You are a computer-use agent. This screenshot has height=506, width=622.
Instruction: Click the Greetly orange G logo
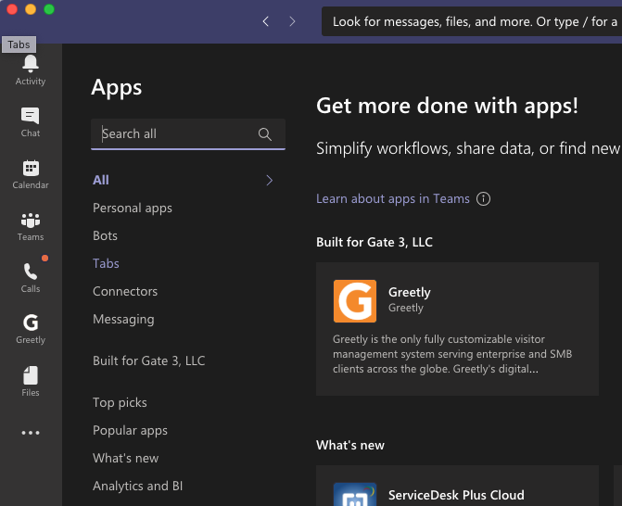pos(355,301)
